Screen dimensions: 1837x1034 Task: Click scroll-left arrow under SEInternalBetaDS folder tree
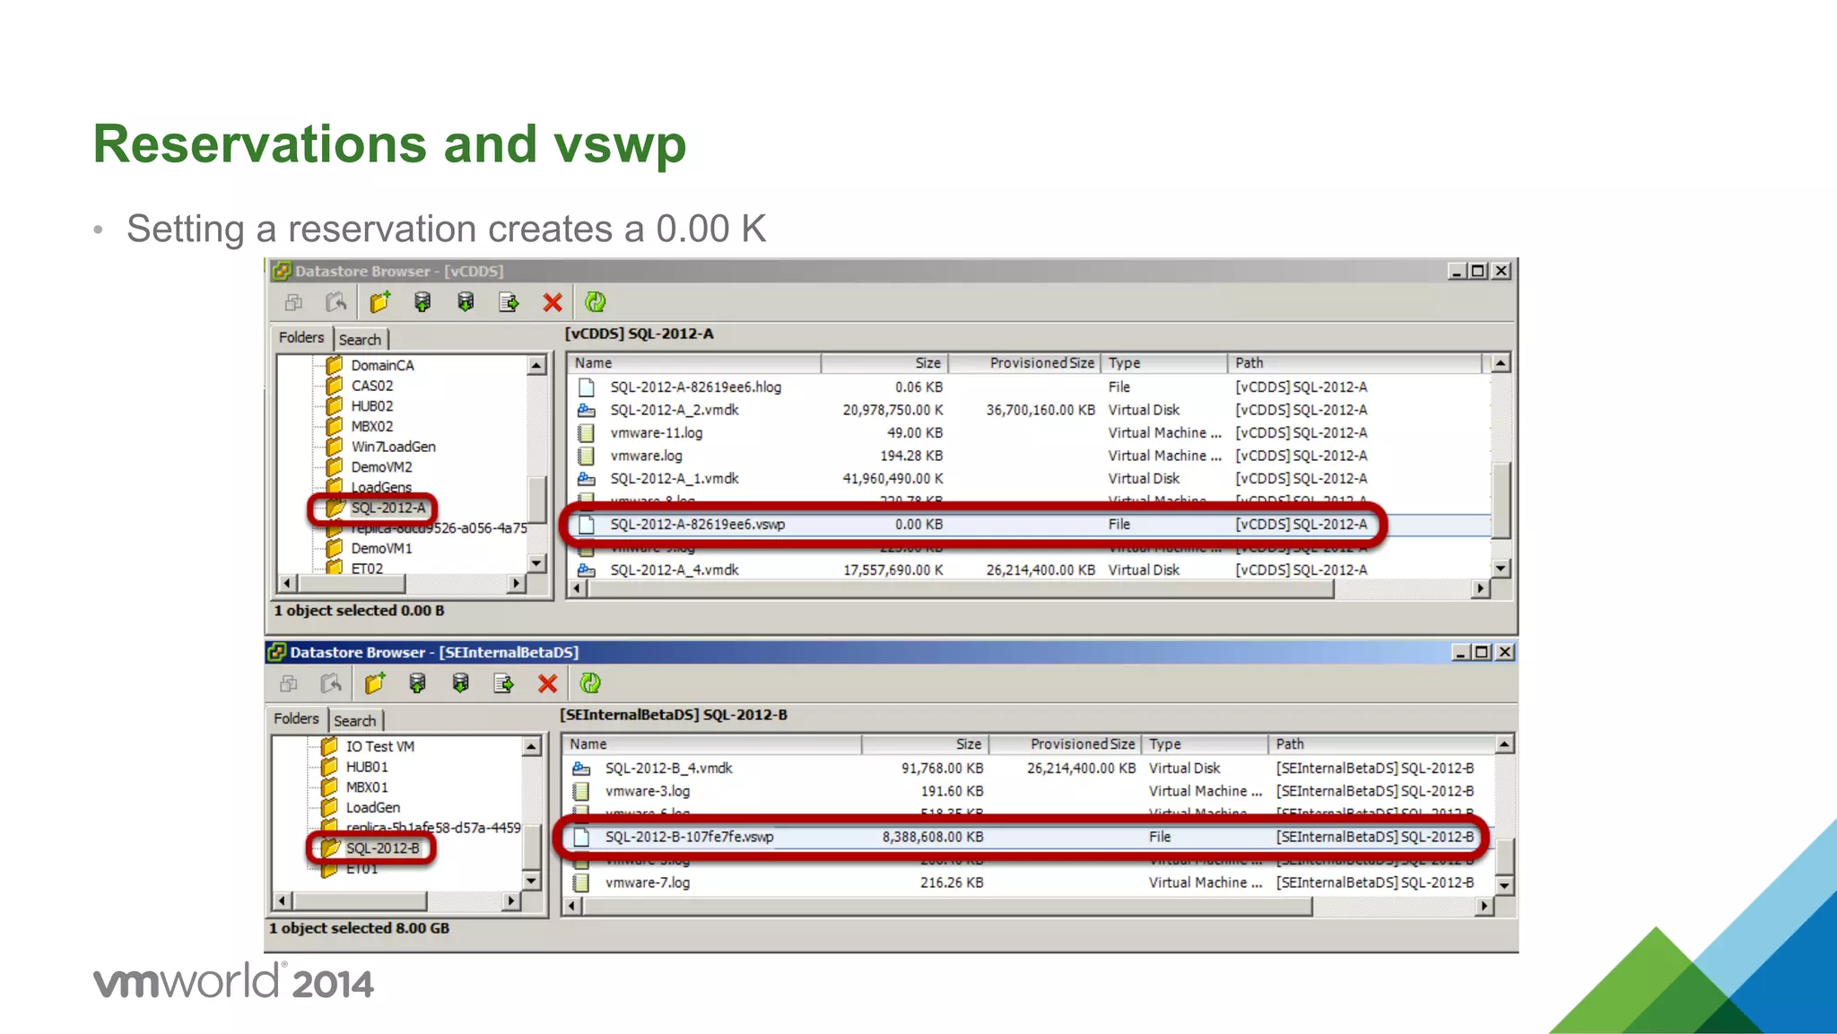[x=283, y=900]
